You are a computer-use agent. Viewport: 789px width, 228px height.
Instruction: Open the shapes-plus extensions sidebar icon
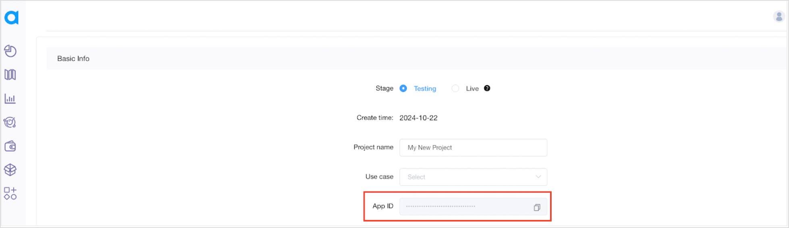(x=10, y=193)
